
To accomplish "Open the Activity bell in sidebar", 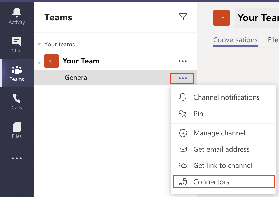I will [x=17, y=16].
